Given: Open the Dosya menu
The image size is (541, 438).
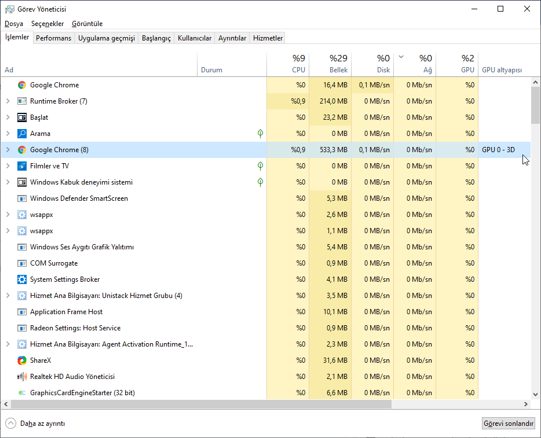Looking at the screenshot, I should click(x=14, y=24).
